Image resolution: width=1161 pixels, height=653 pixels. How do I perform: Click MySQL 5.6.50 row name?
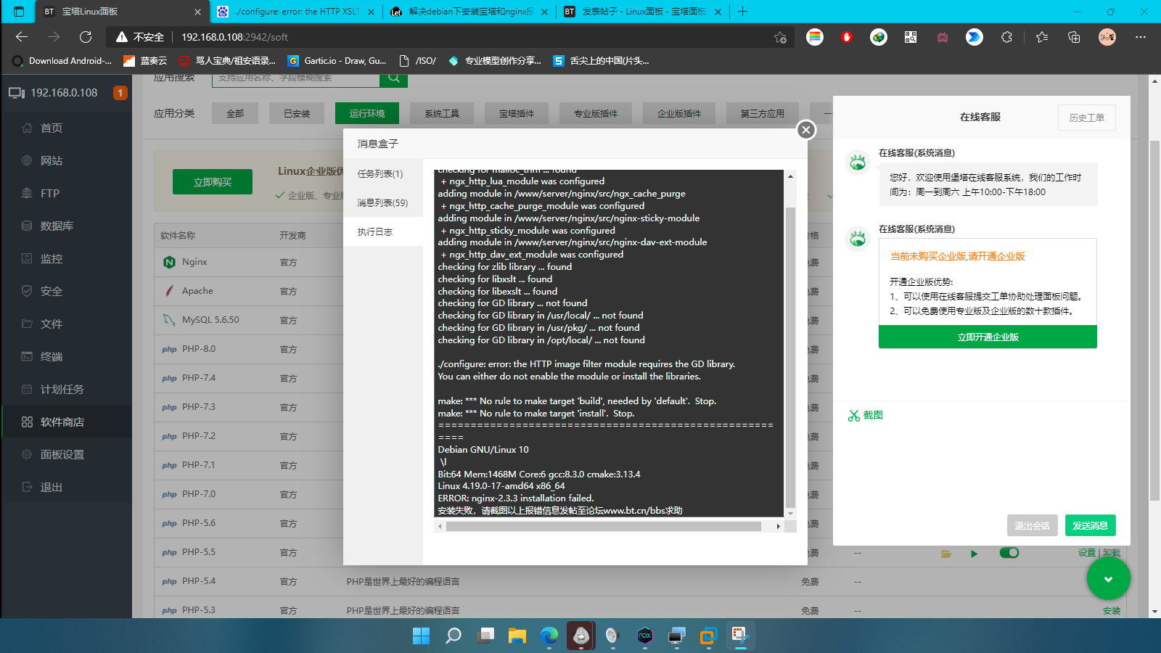click(210, 320)
